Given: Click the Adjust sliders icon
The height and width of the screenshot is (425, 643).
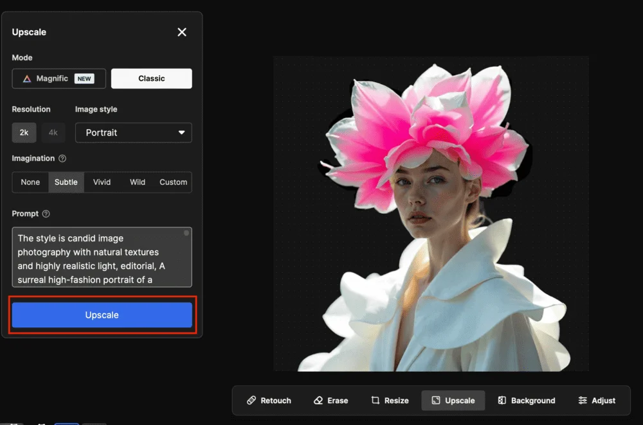Looking at the screenshot, I should 583,401.
